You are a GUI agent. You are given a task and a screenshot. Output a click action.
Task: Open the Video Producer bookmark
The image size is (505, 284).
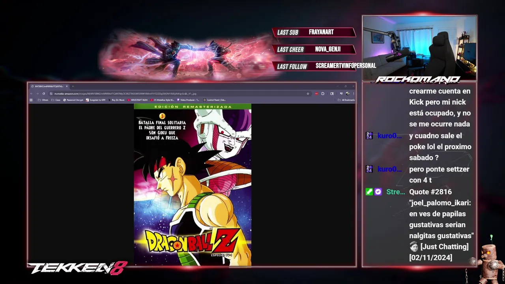(188, 100)
